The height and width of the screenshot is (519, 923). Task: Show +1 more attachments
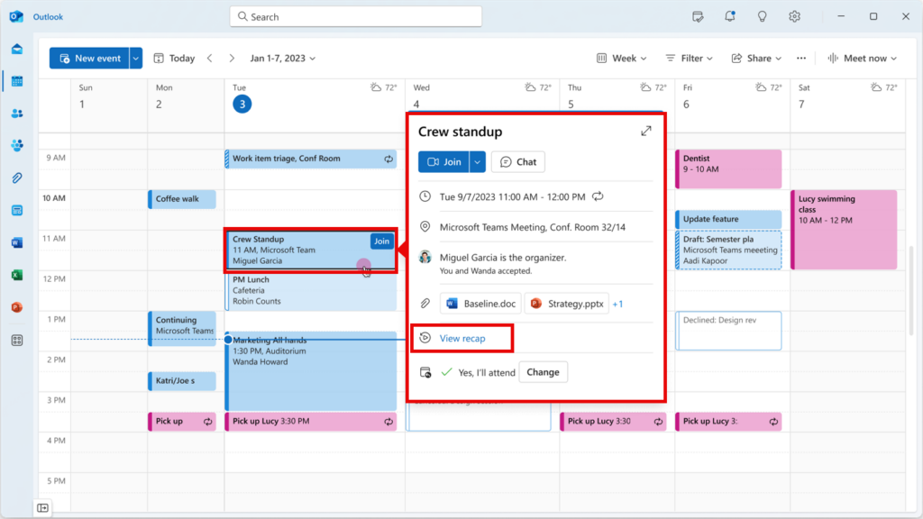[617, 304]
